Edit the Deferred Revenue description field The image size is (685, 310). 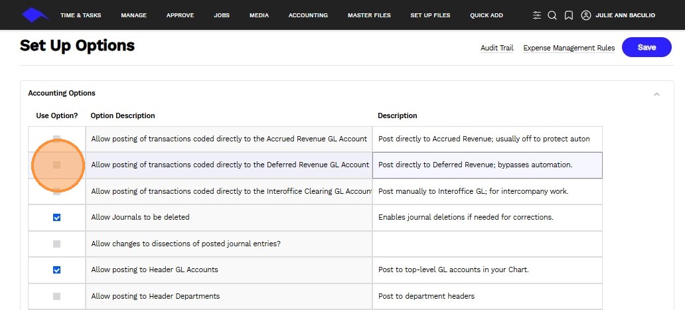tap(487, 165)
